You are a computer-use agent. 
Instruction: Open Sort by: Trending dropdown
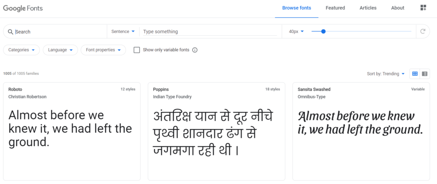[385, 74]
